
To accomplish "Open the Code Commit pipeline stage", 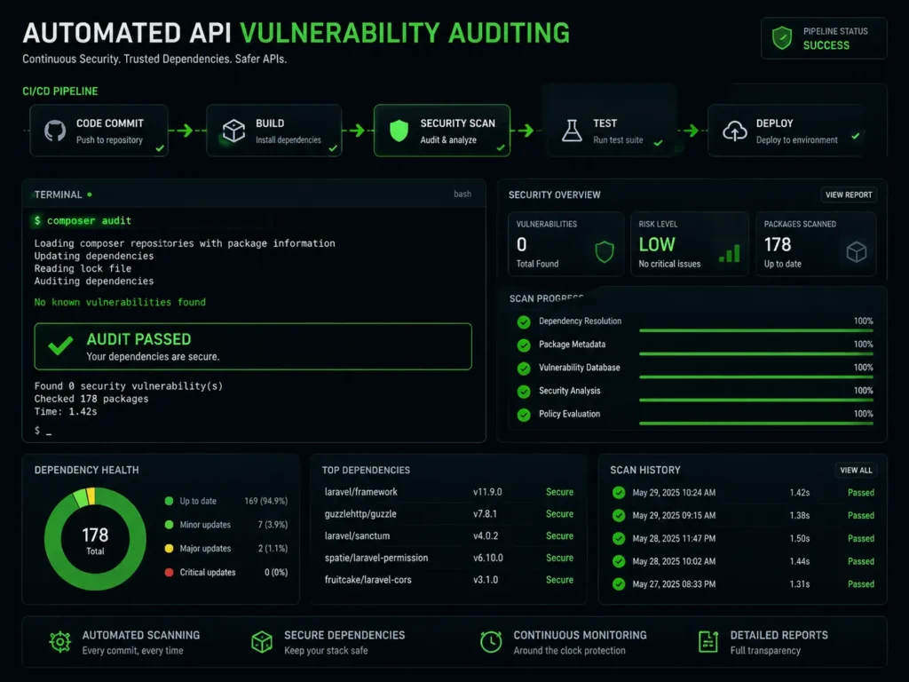I will coord(99,131).
